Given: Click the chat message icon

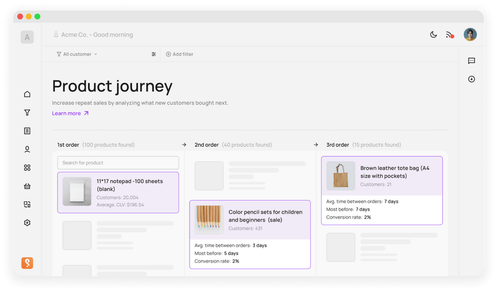Looking at the screenshot, I should [471, 61].
